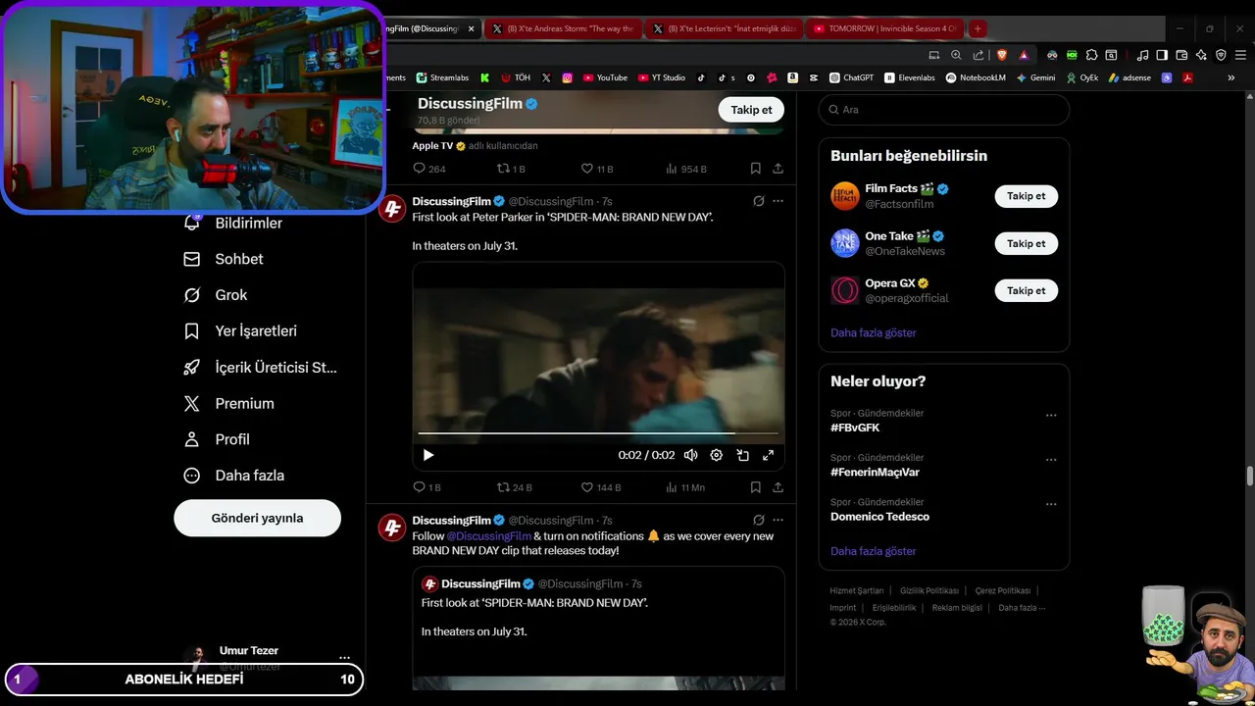Like the tweet with 11 B likes

(x=597, y=169)
